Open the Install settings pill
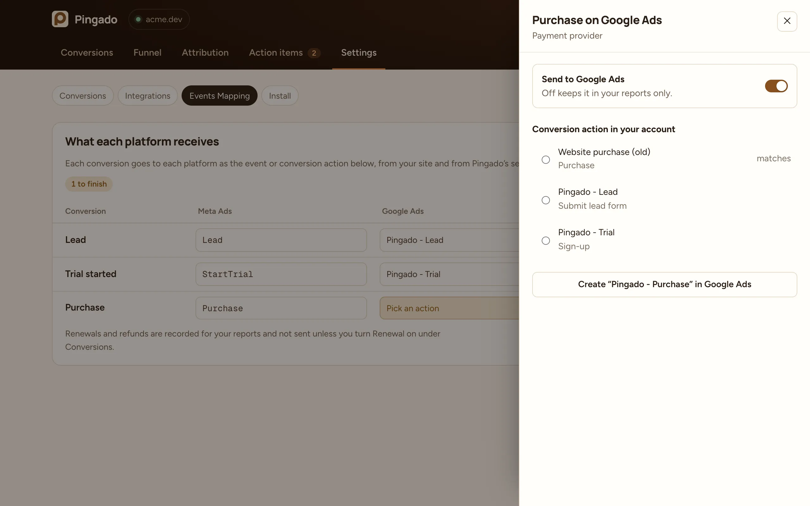 [280, 96]
